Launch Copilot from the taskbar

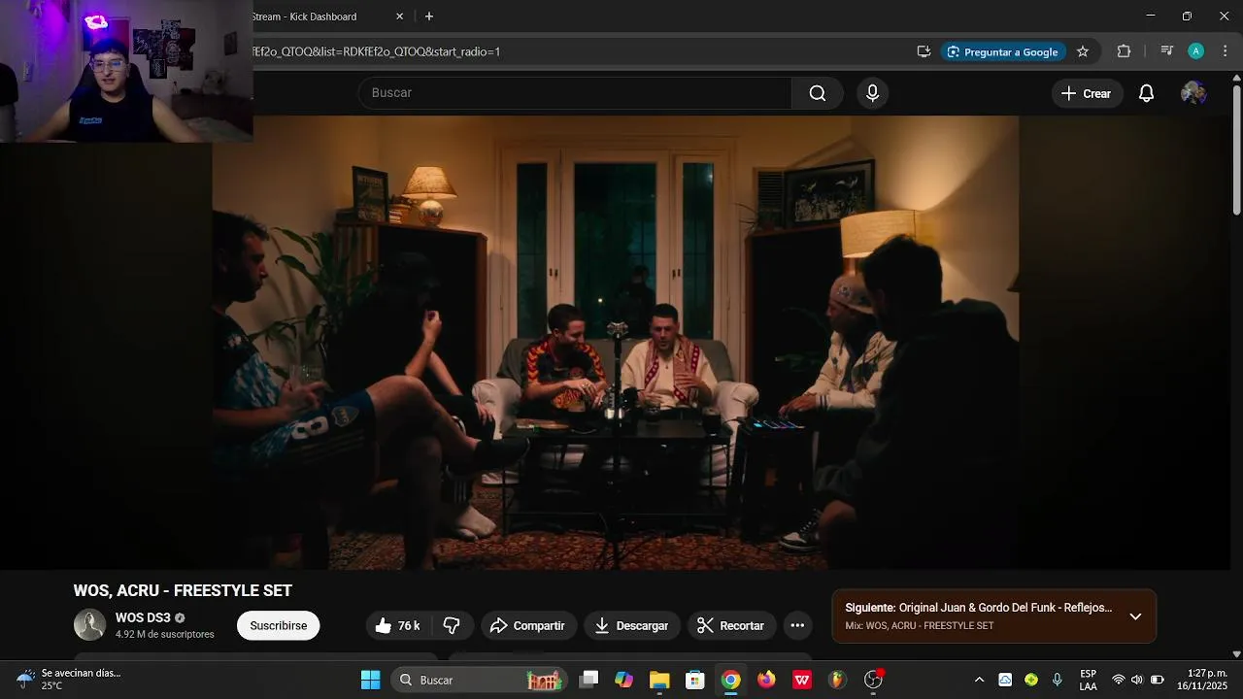point(623,680)
